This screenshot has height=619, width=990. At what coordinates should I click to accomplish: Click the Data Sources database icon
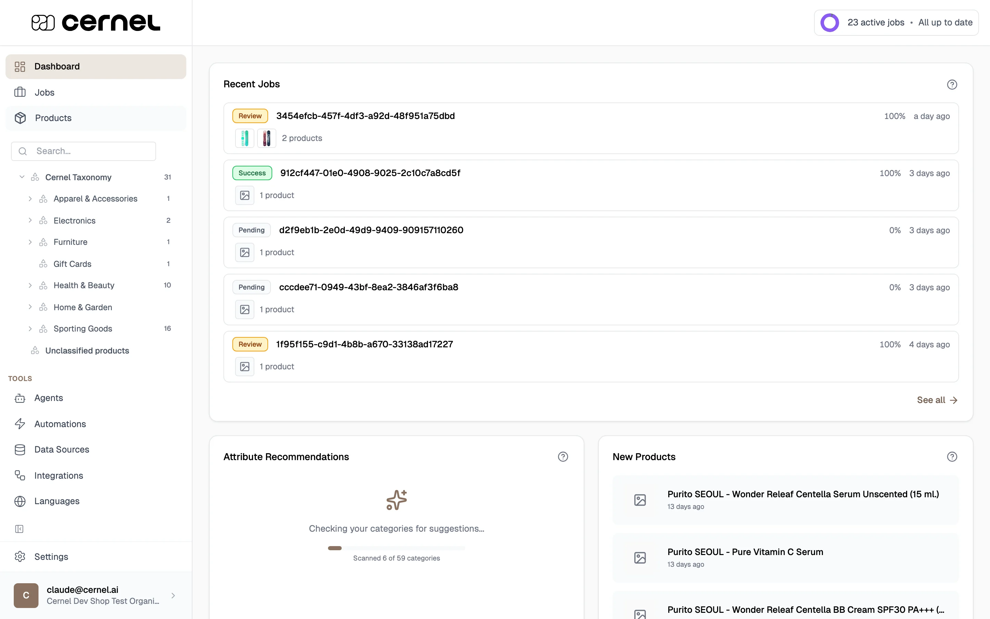(x=20, y=449)
